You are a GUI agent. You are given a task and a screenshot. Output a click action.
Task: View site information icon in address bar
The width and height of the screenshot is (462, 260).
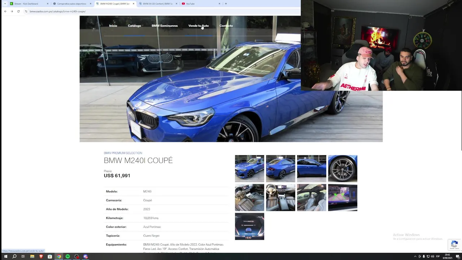(26, 11)
